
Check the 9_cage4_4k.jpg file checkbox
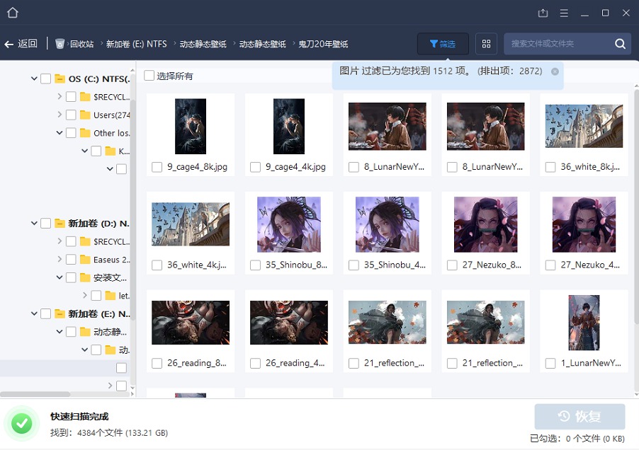(x=255, y=167)
